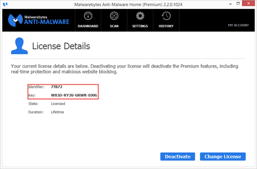Click the Duration: label
The height and width of the screenshot is (169, 257).
[x=36, y=112]
